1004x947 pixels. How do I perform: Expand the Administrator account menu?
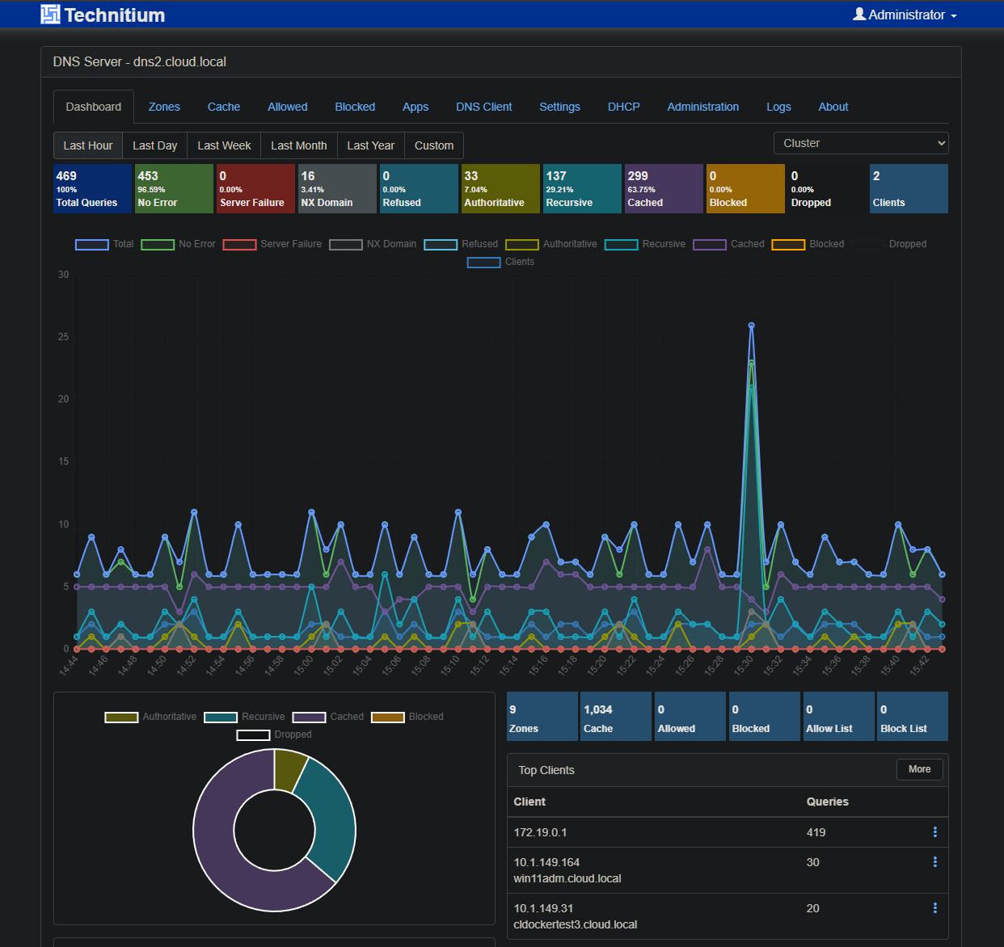[904, 14]
